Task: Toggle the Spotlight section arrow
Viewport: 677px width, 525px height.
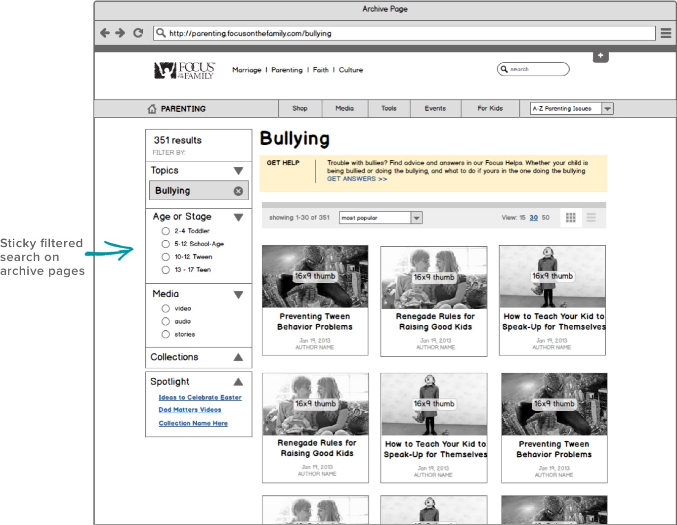Action: click(x=238, y=382)
